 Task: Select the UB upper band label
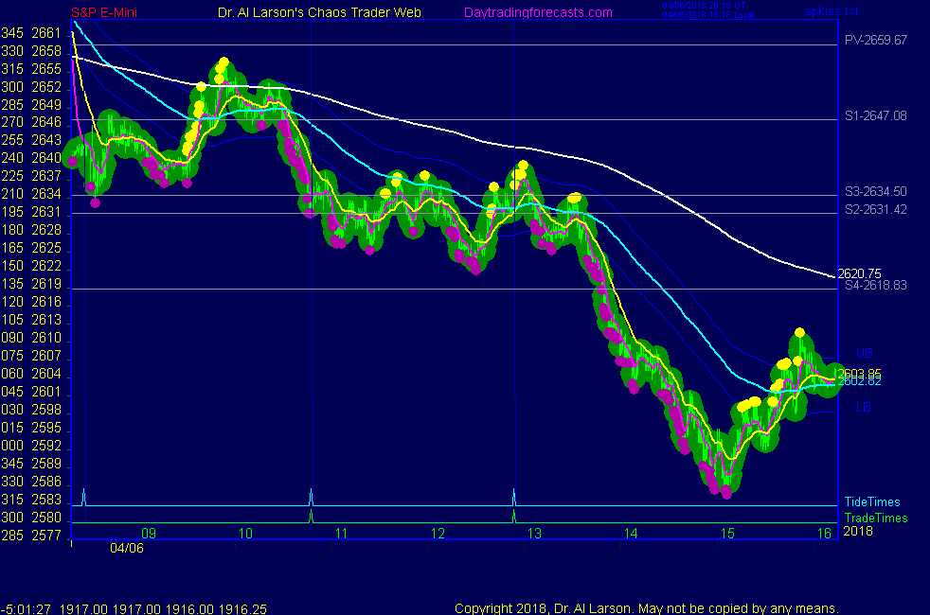(x=864, y=354)
